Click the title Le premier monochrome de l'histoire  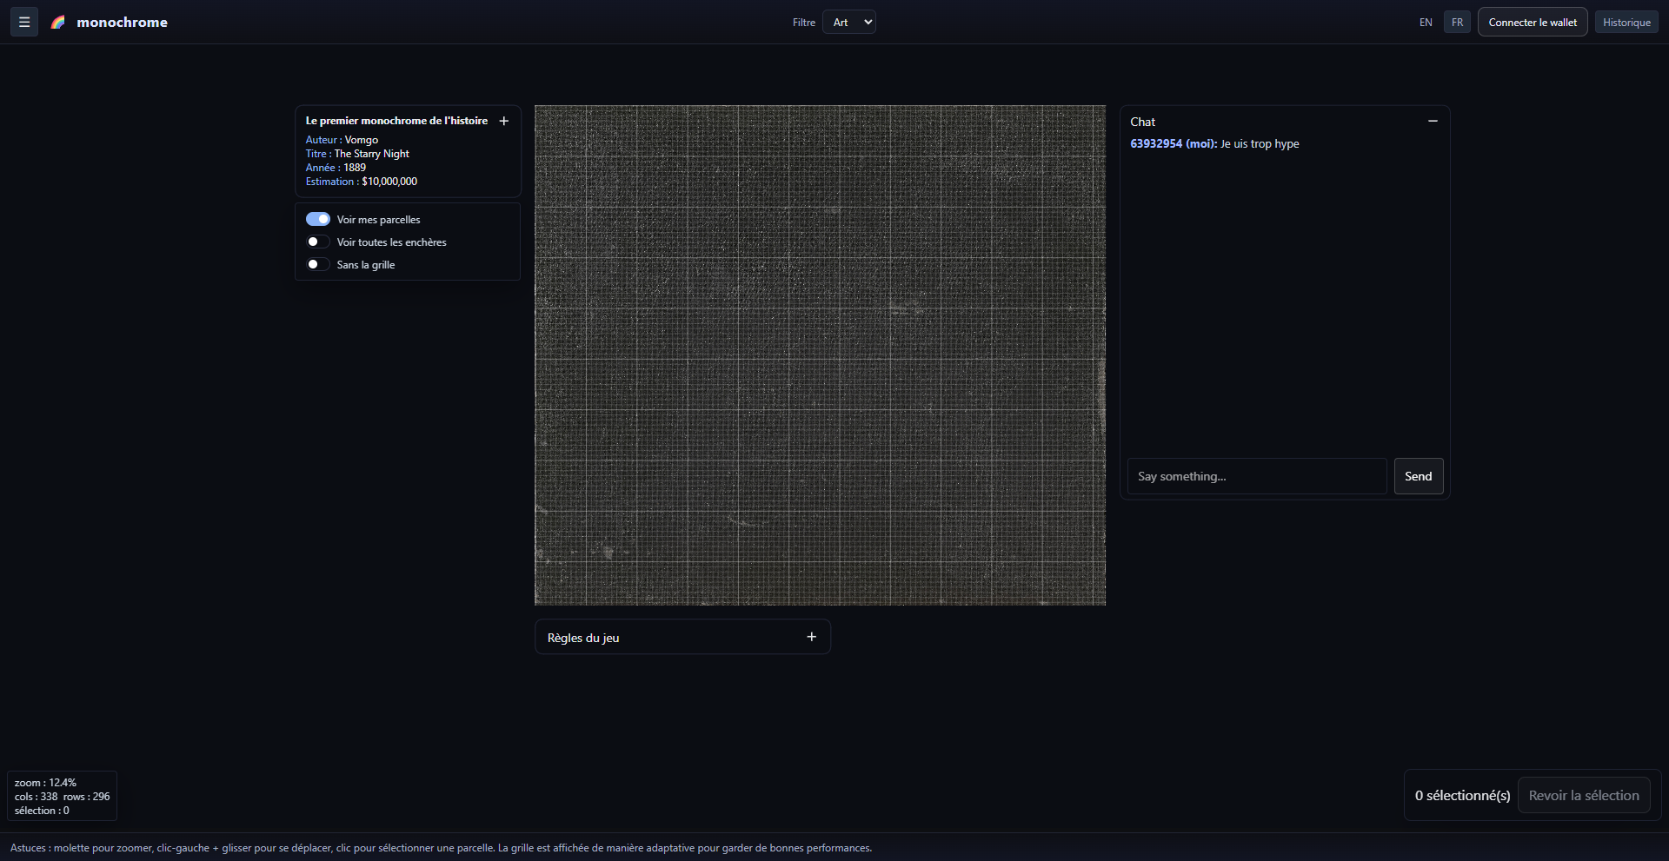pyautogui.click(x=396, y=121)
